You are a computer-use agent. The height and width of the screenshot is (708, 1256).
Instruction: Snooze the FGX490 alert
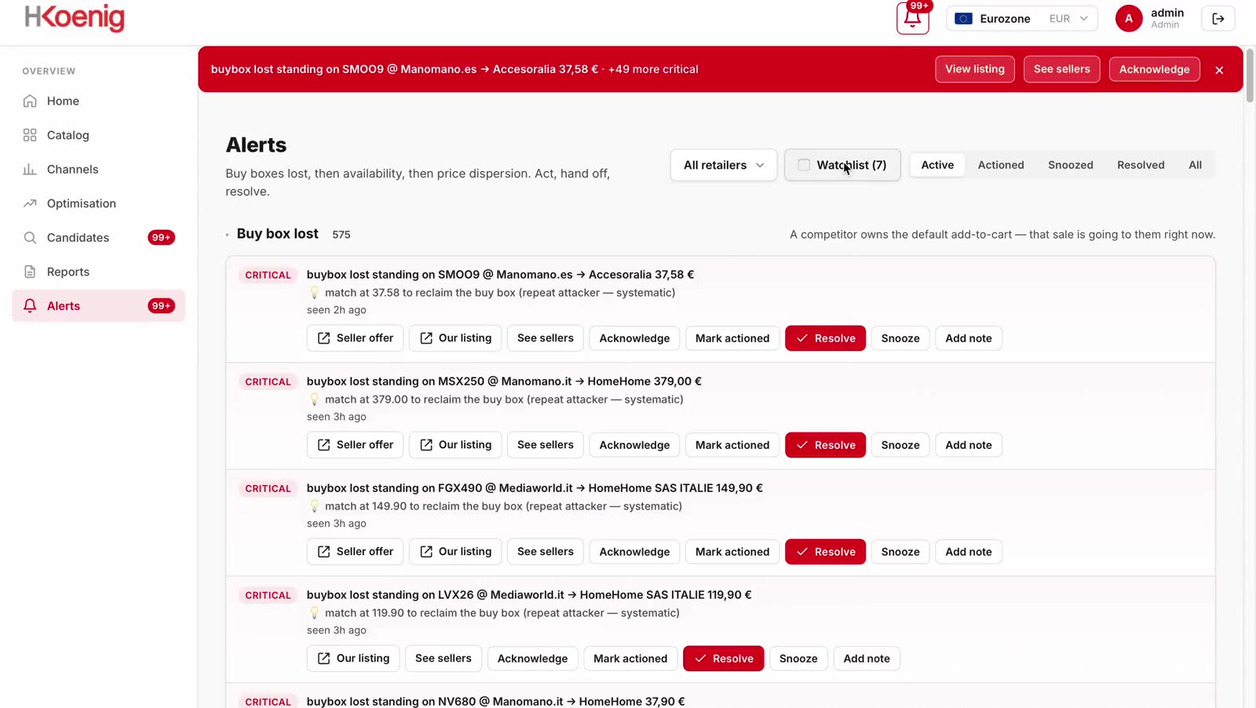[x=900, y=552]
